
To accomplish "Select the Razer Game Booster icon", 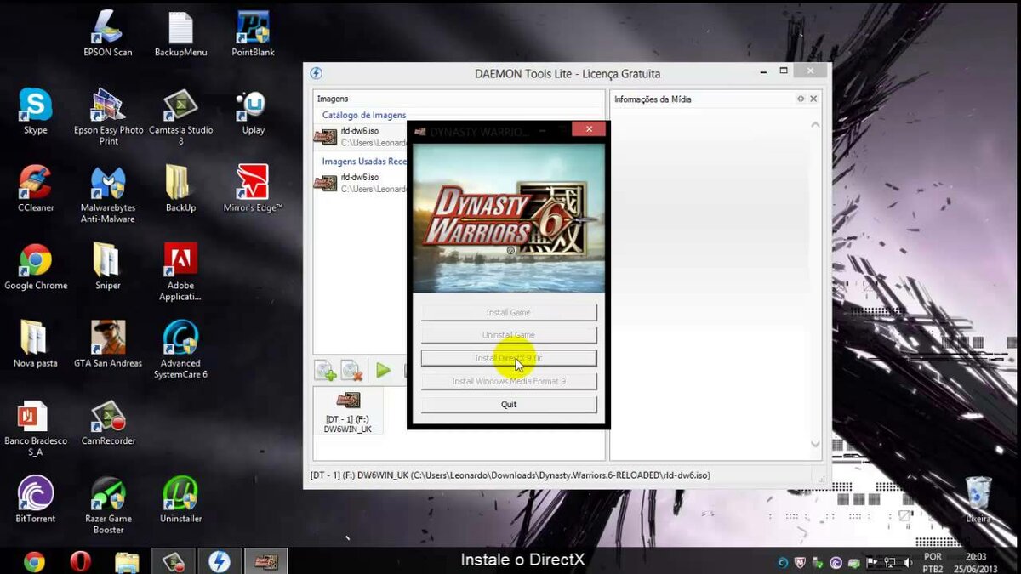I will point(108,505).
